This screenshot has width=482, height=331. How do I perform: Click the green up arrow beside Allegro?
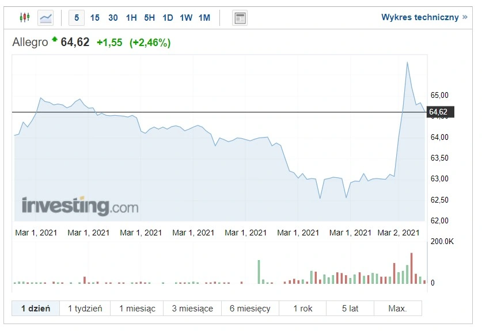point(55,39)
